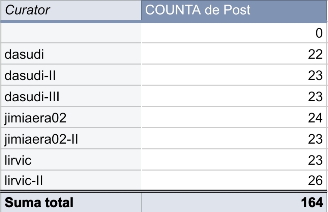The width and height of the screenshot is (328, 212).
Task: Click the dasudi row label
Action: tap(24, 55)
